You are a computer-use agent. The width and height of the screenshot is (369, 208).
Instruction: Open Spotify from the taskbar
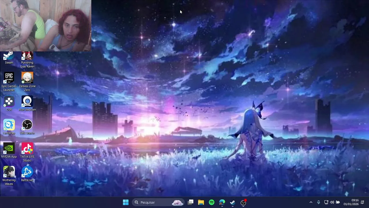click(212, 202)
